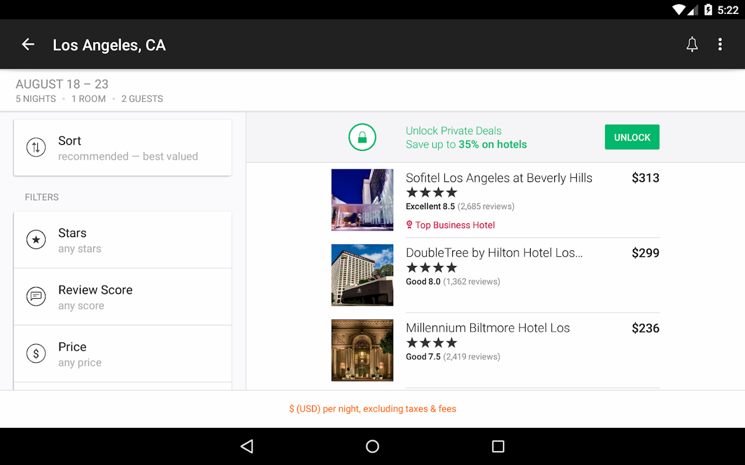745x465 pixels.
Task: Tap the AUGUST 18 – 23 date range
Action: coord(62,84)
